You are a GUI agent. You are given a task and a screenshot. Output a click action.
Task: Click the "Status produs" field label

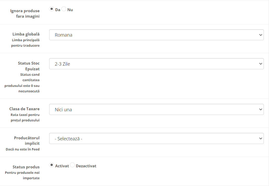click(26, 167)
